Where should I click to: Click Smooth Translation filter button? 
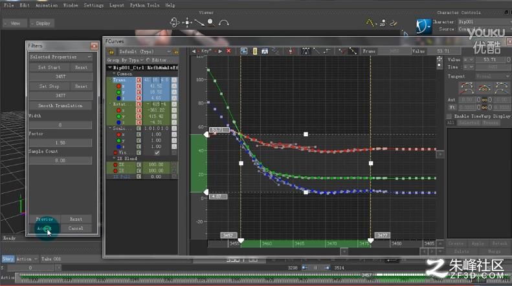click(x=60, y=106)
